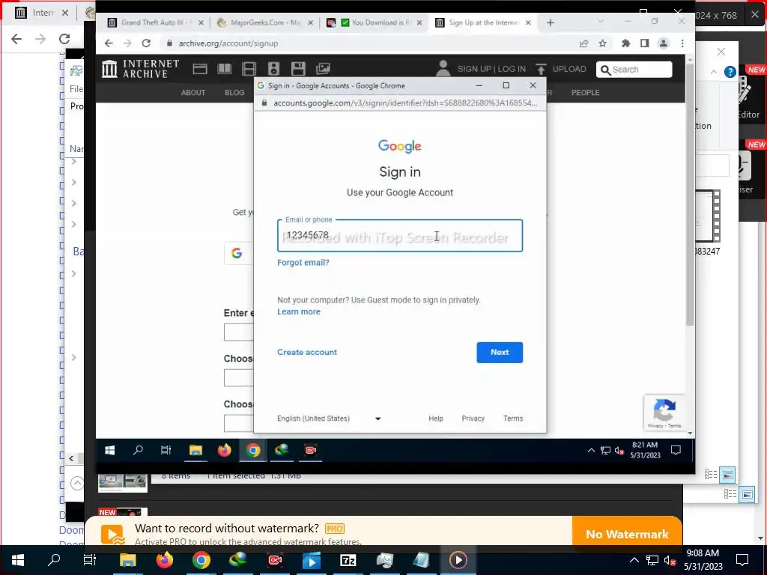Click the circled up chevron beside the thumbnail strip
The height and width of the screenshot is (575, 767).
(77, 483)
